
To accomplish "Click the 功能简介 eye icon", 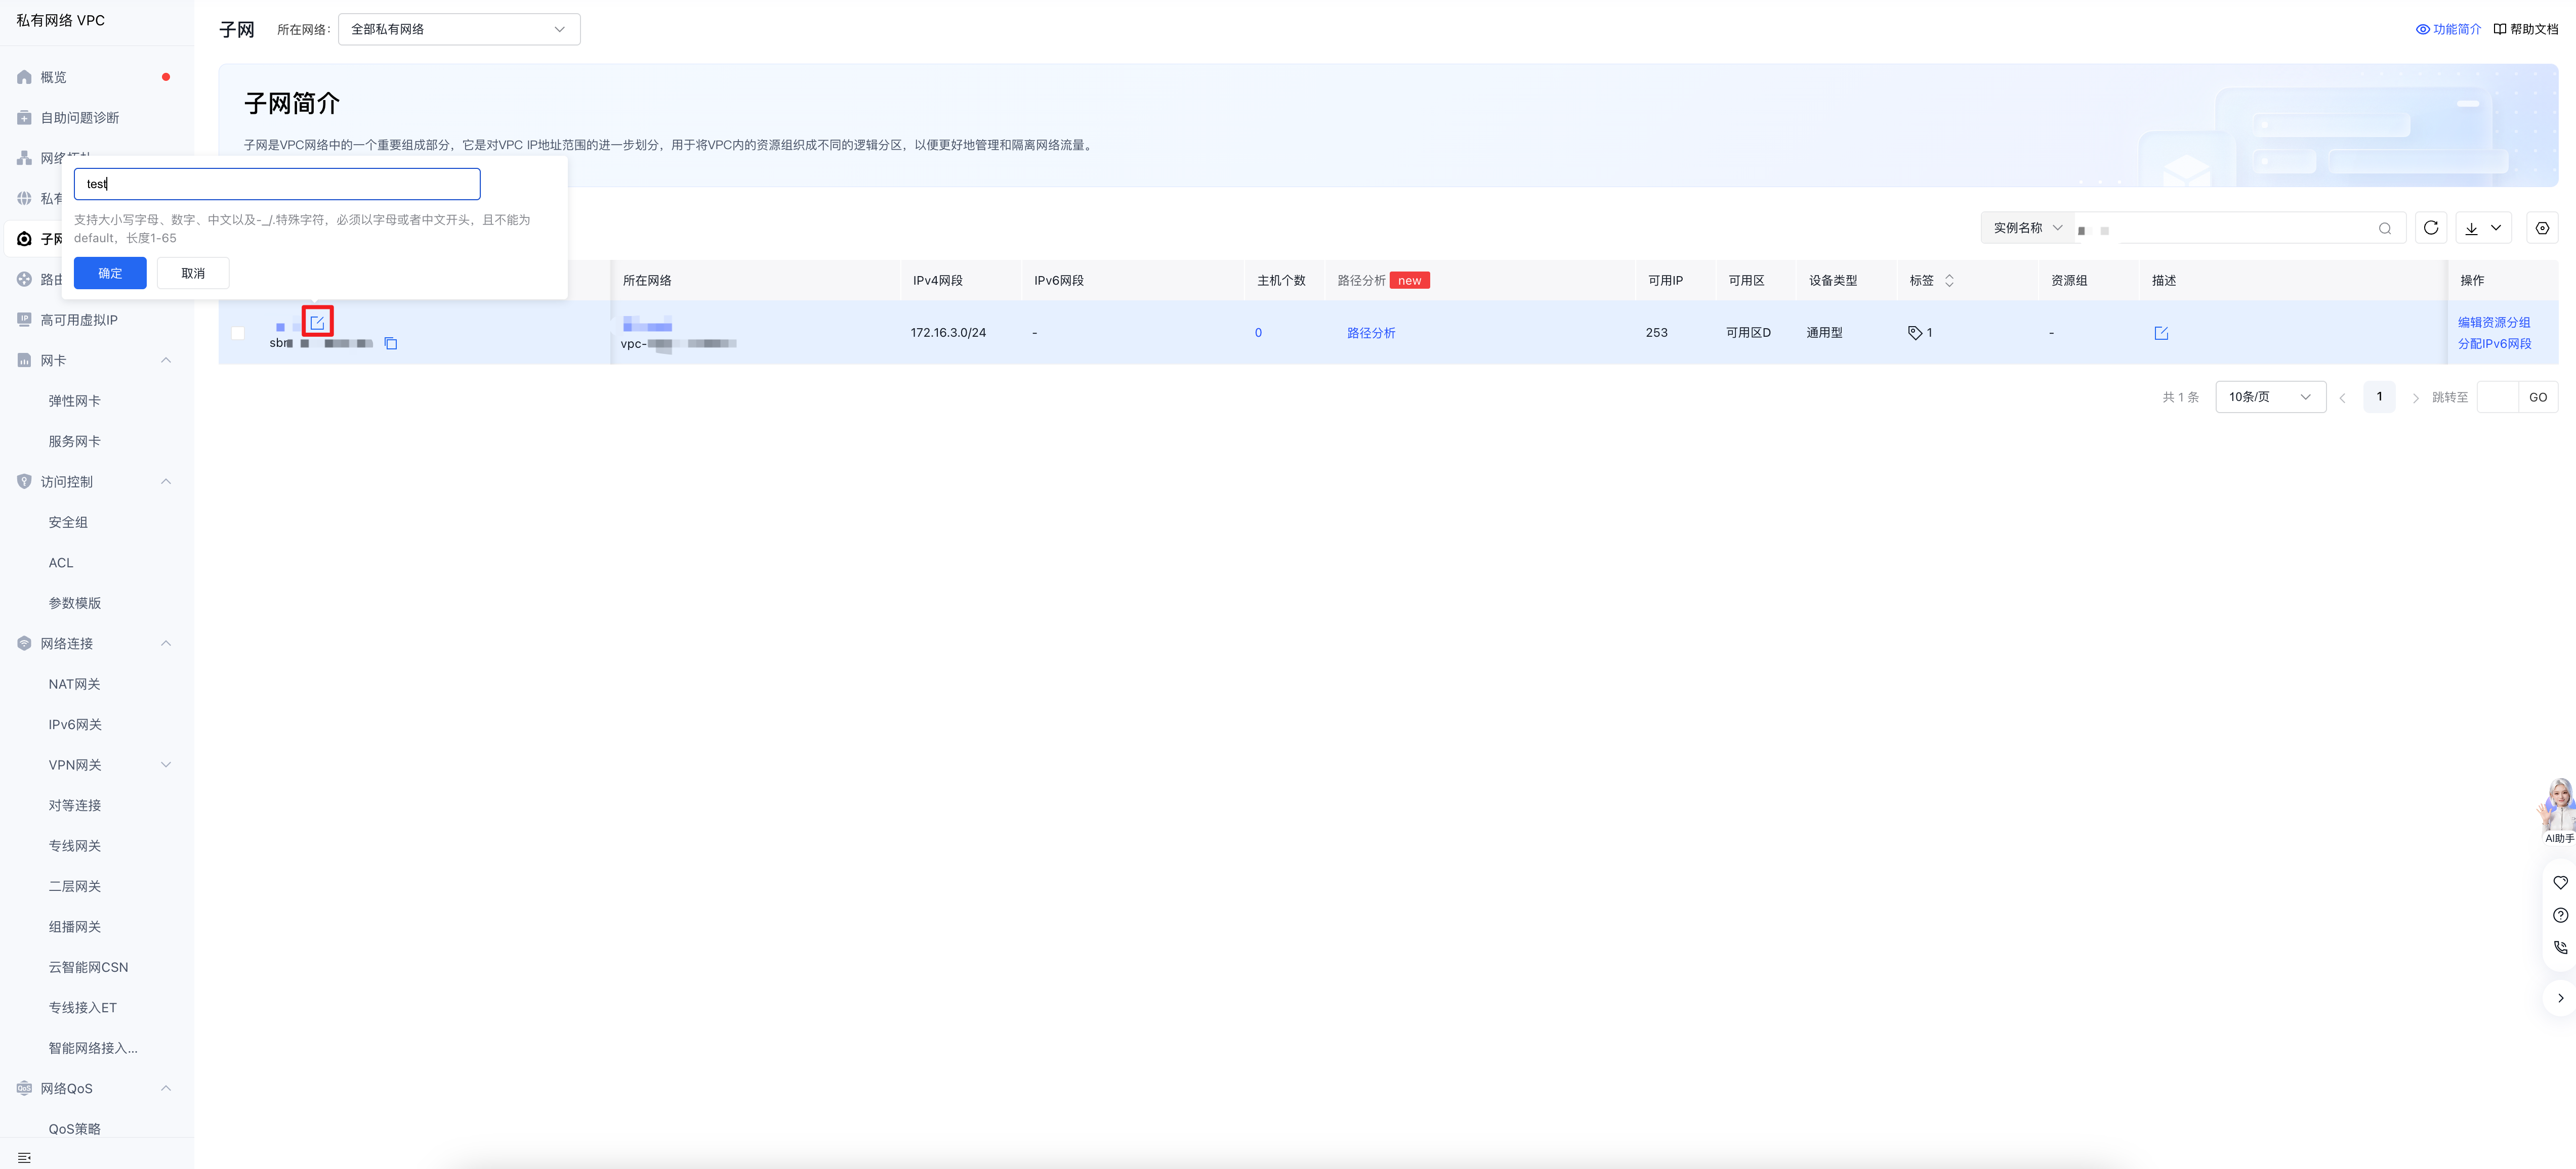I will 2423,30.
